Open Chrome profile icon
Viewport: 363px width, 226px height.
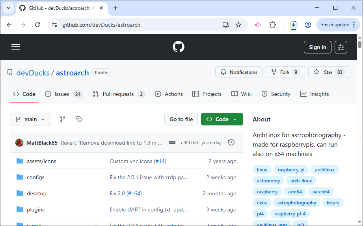pos(308,25)
